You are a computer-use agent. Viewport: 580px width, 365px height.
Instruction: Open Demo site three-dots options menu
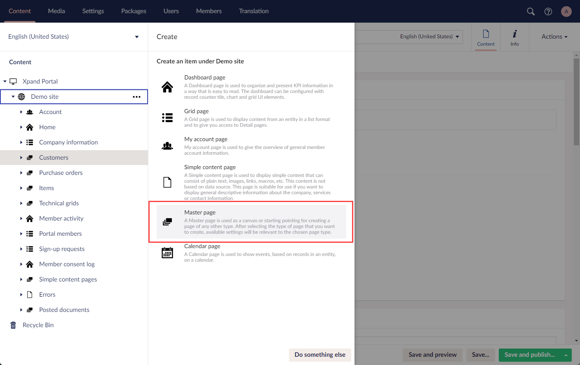[x=136, y=97]
